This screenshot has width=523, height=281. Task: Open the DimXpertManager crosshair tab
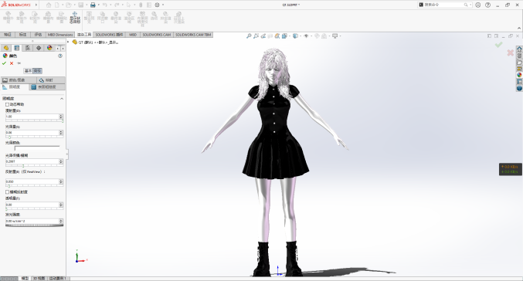coord(39,48)
